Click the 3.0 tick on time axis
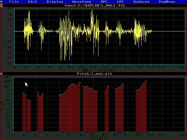Viewport: 187px width, 140px height. (x=182, y=67)
